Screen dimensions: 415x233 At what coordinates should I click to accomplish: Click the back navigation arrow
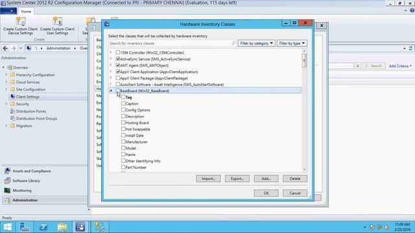(x=5, y=48)
